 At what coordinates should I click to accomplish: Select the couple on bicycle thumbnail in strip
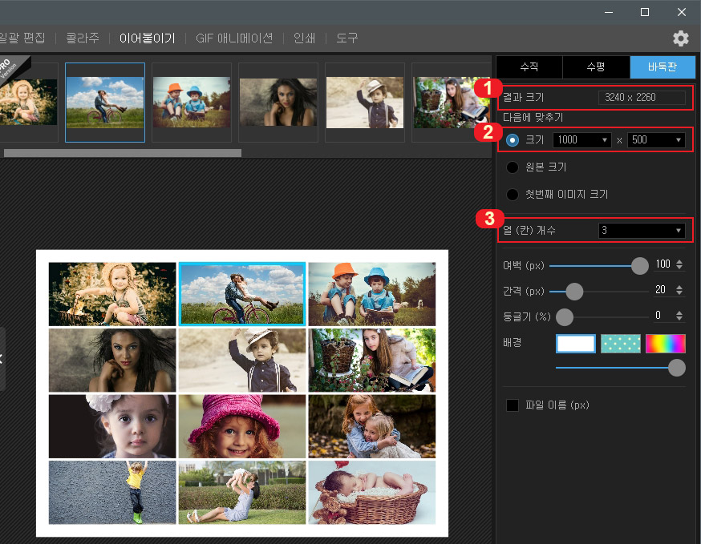tap(105, 103)
